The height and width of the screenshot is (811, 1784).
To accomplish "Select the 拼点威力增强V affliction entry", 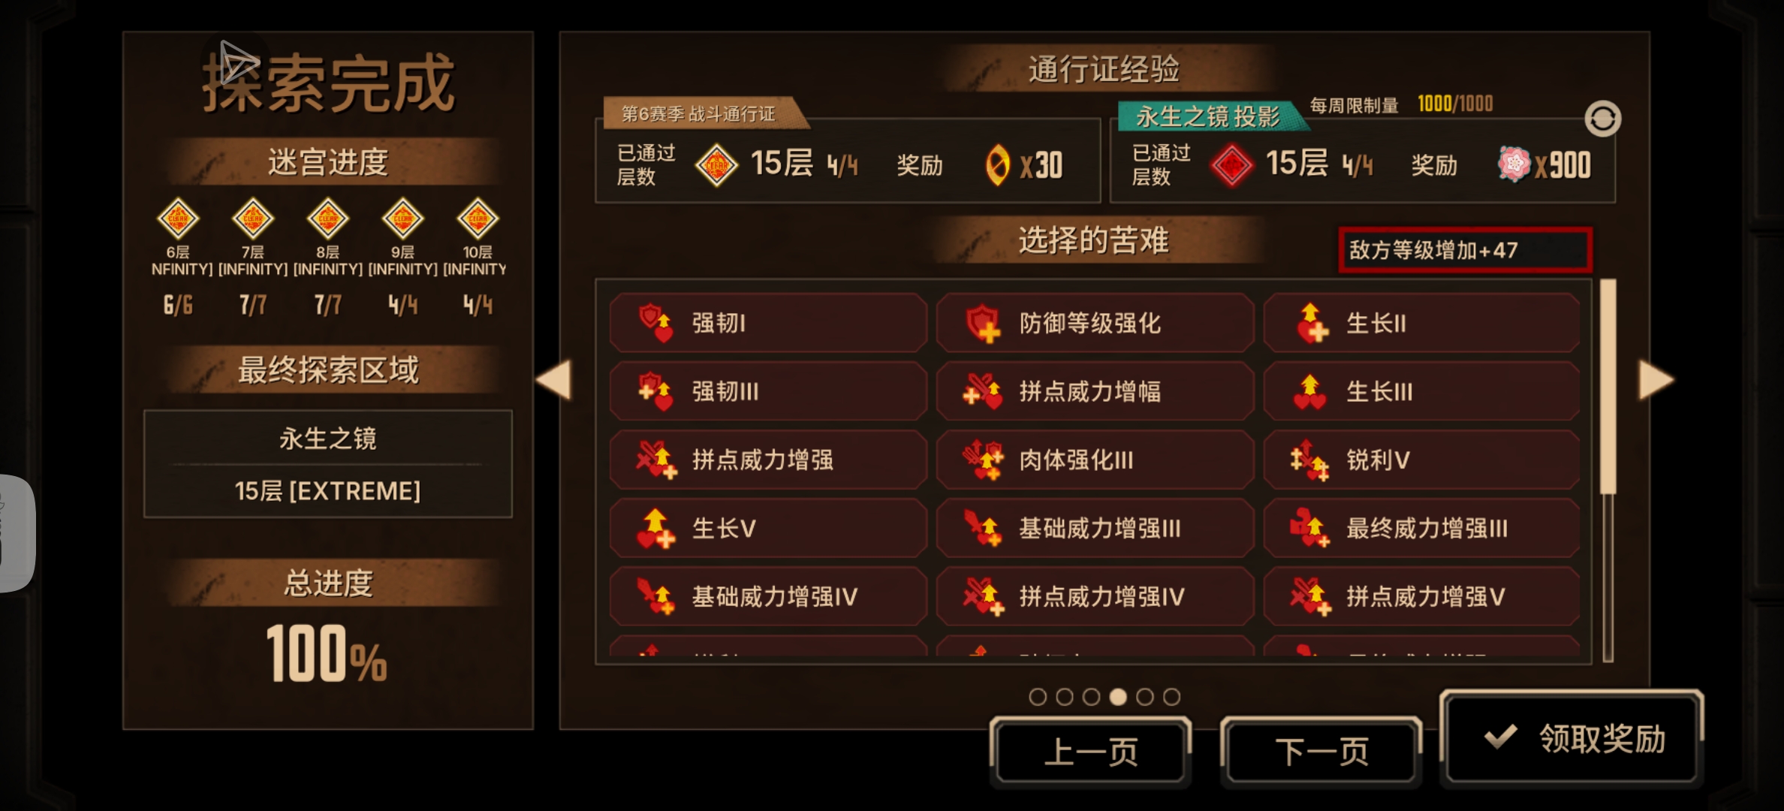I will tap(1421, 596).
